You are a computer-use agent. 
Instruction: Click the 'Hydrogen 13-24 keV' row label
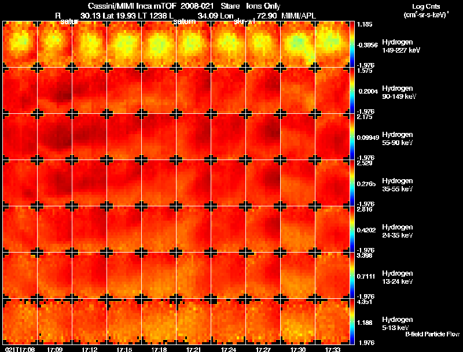[x=398, y=277]
